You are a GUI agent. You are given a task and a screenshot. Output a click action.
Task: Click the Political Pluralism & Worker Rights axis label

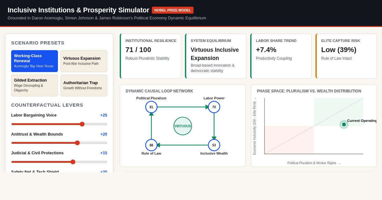(314, 163)
